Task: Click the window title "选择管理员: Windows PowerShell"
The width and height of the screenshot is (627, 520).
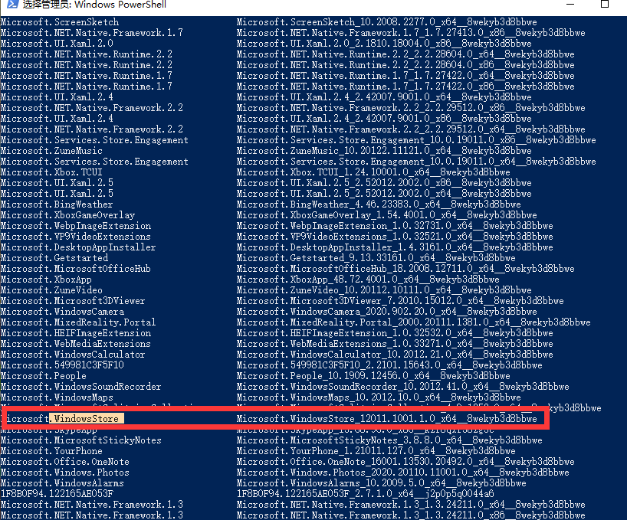Action: pyautogui.click(x=94, y=5)
